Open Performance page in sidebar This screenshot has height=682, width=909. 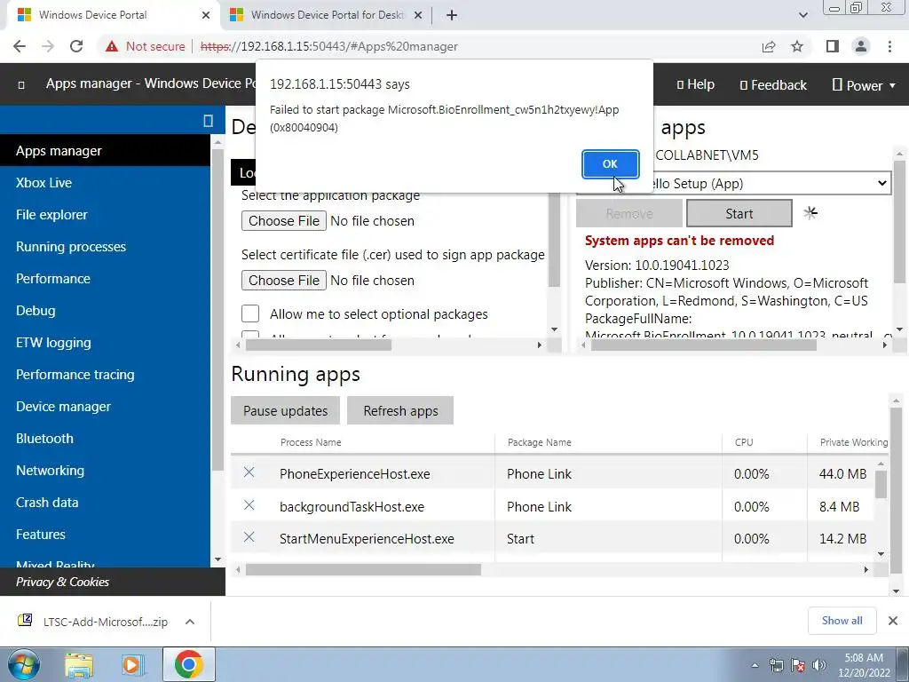point(105,278)
